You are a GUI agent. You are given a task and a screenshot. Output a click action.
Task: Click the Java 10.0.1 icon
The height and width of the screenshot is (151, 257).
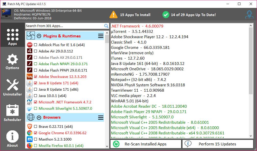(x=30, y=95)
